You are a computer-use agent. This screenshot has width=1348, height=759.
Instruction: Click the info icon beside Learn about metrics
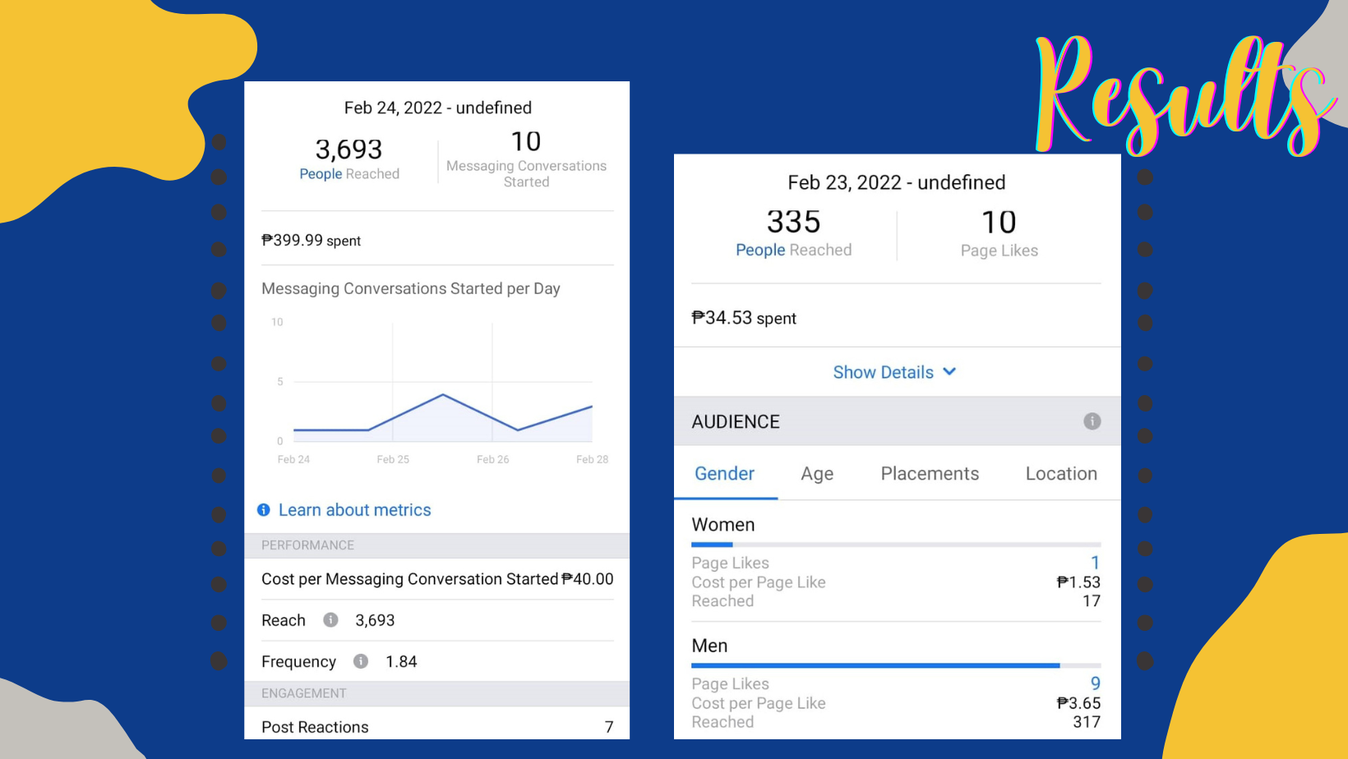point(264,510)
